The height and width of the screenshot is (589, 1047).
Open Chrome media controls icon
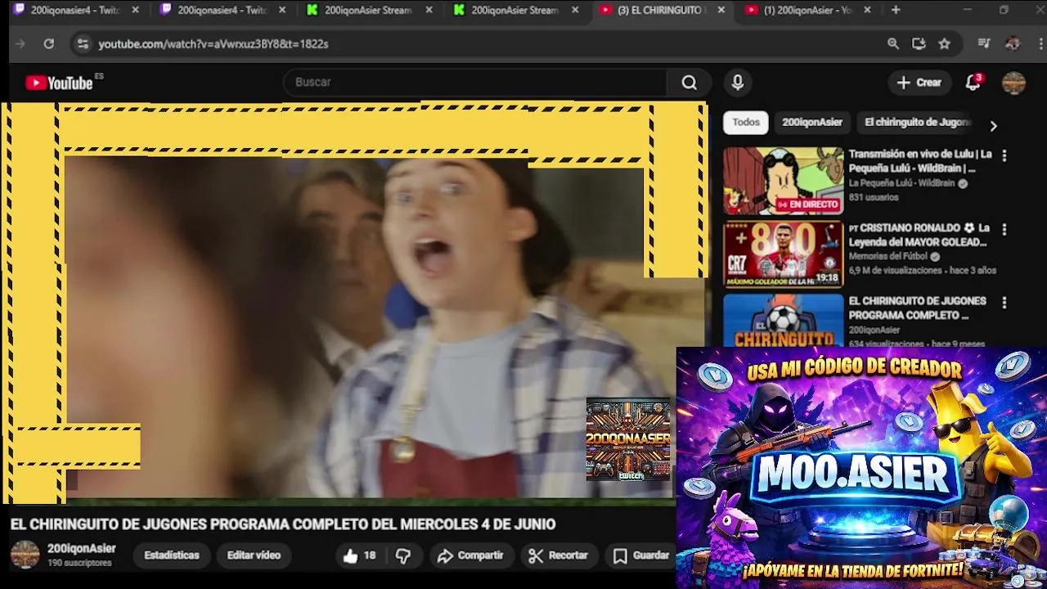tap(984, 44)
